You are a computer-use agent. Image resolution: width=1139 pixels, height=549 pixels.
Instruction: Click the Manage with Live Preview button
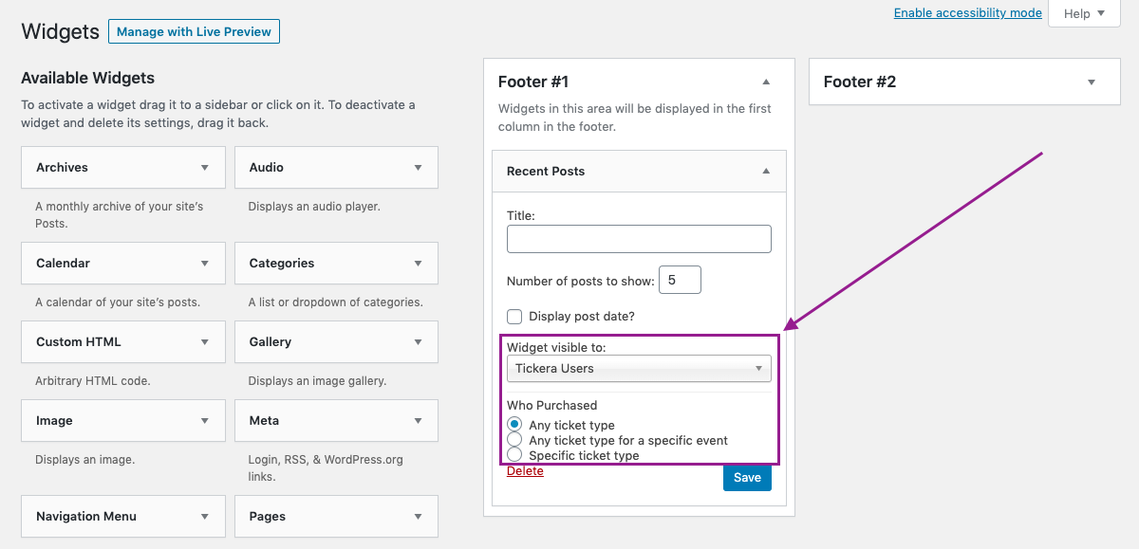pyautogui.click(x=194, y=31)
